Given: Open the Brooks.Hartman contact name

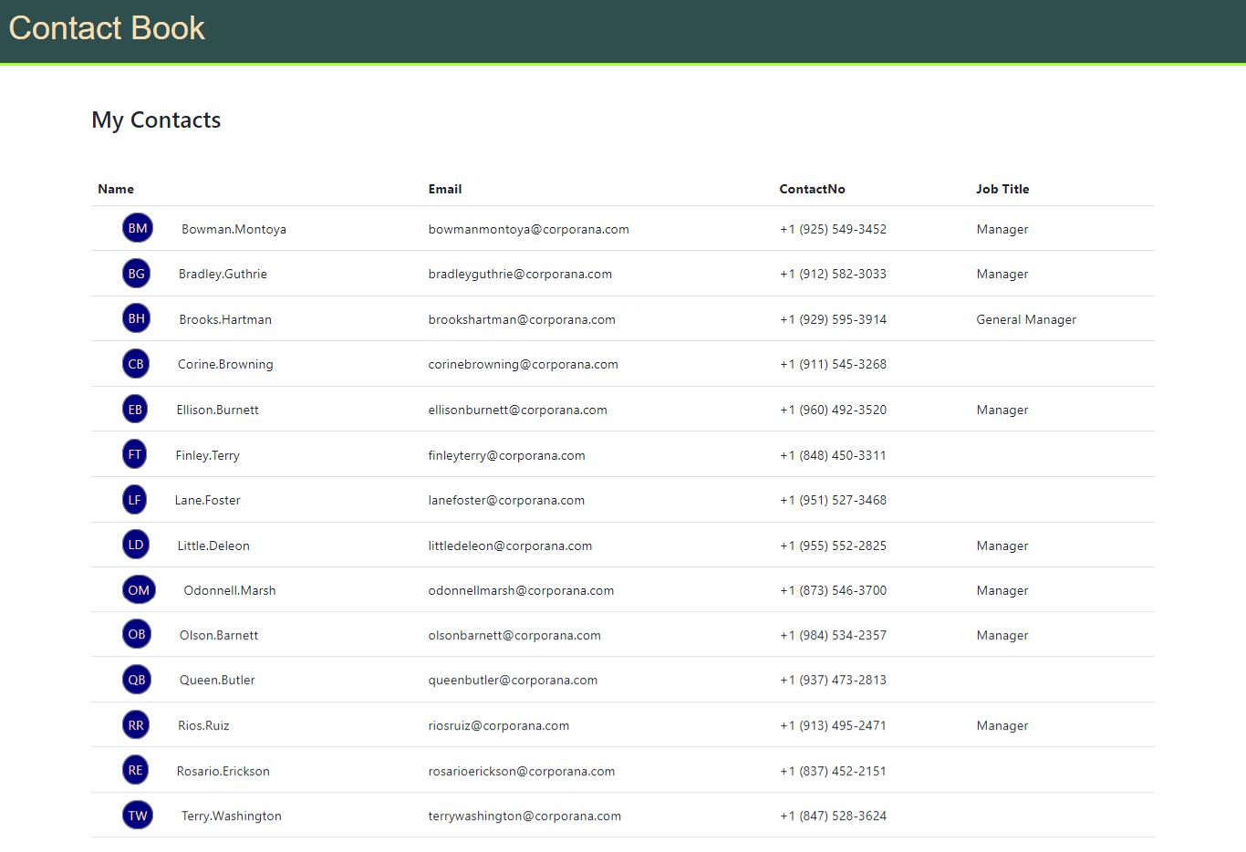Looking at the screenshot, I should pyautogui.click(x=225, y=319).
